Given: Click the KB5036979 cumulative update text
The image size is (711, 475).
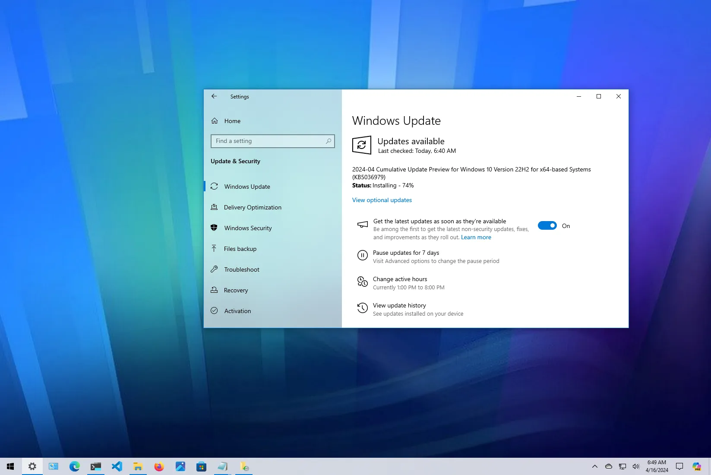Looking at the screenshot, I should (471, 173).
